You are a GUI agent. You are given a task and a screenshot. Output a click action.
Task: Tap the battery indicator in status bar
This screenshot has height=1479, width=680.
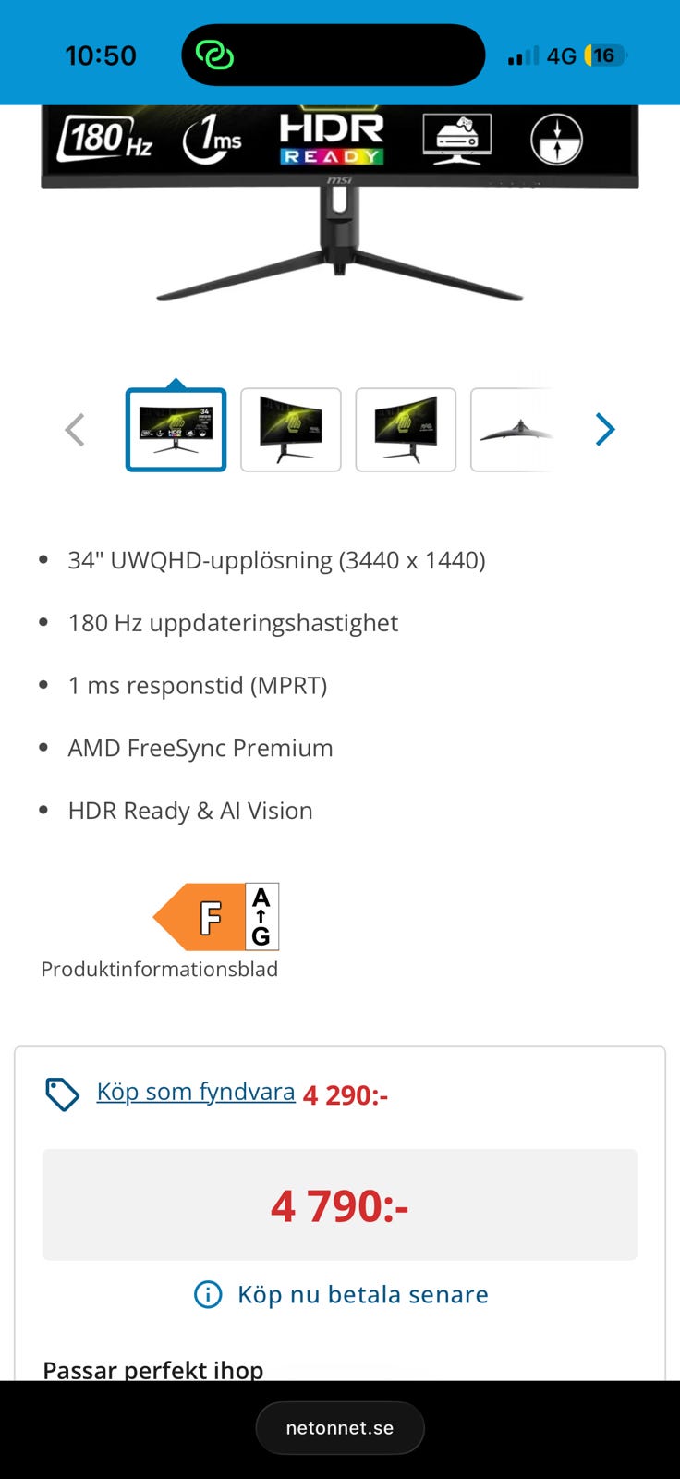point(605,55)
